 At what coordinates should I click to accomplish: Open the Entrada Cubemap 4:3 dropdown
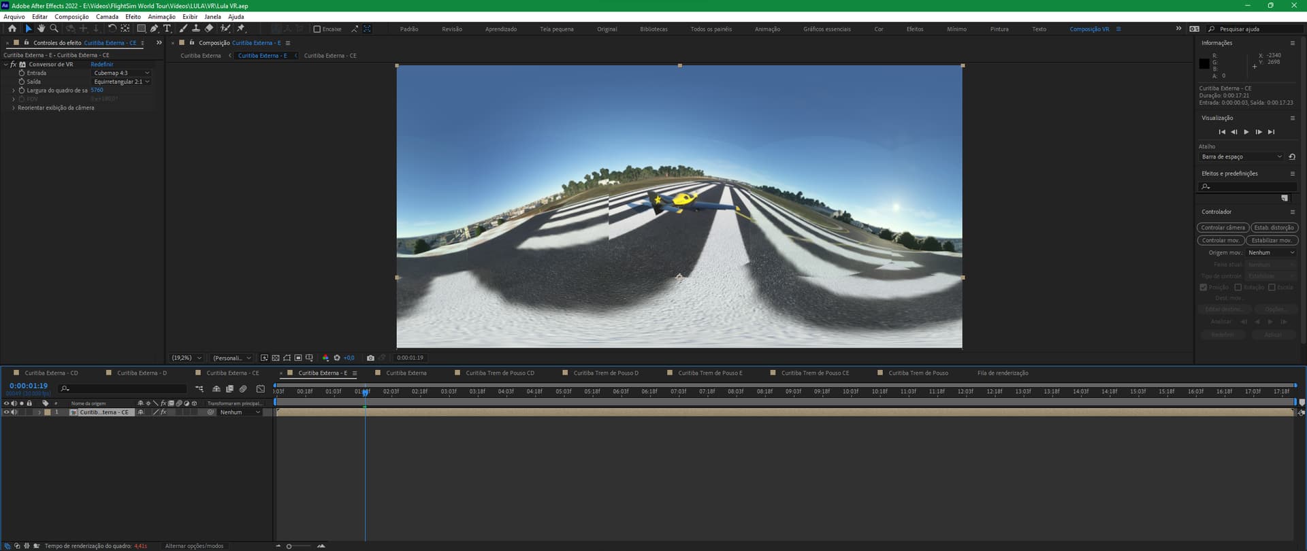(121, 73)
